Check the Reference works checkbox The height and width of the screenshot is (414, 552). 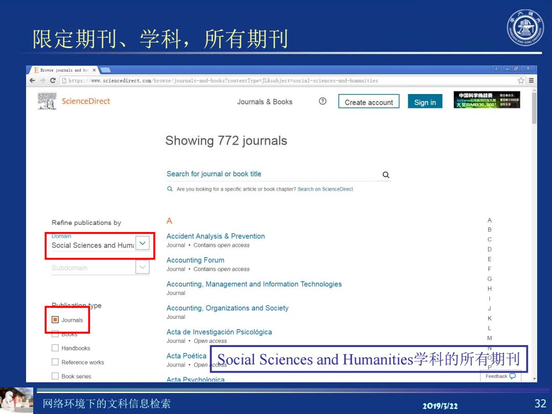tap(55, 362)
